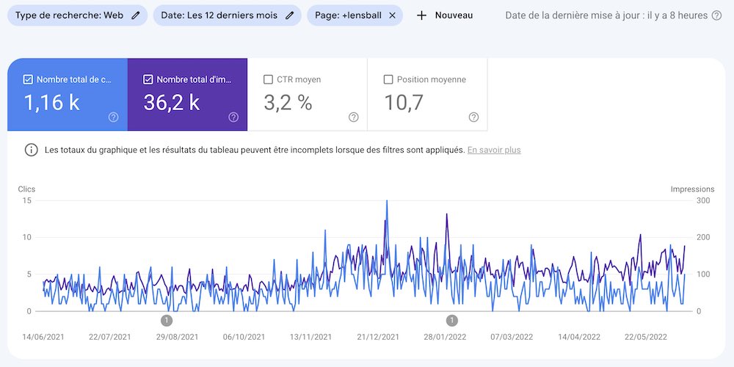Uncheck the Nombre total de clics checkbox
The width and height of the screenshot is (734, 367).
click(28, 79)
